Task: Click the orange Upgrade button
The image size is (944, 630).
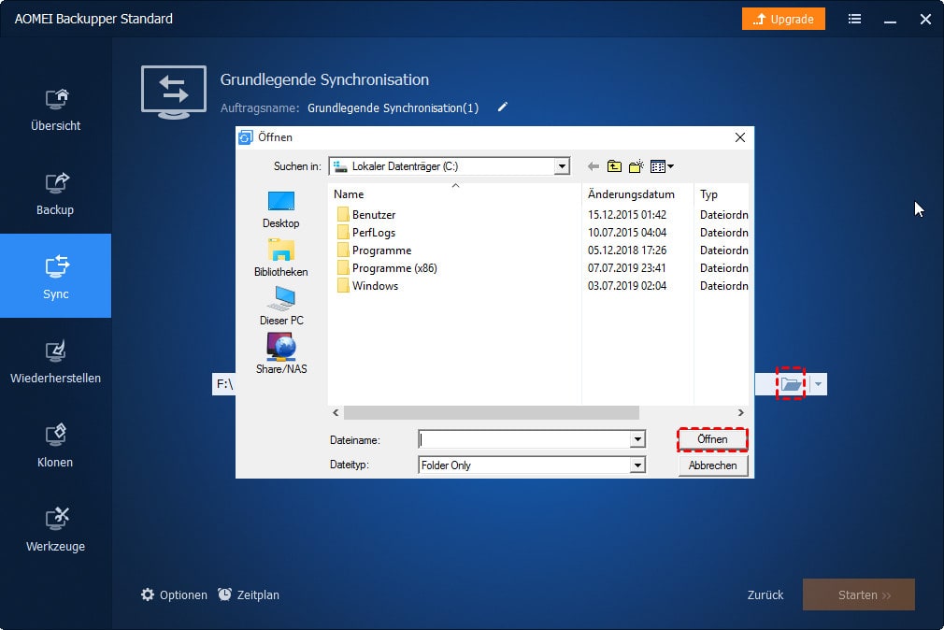Action: click(x=784, y=19)
